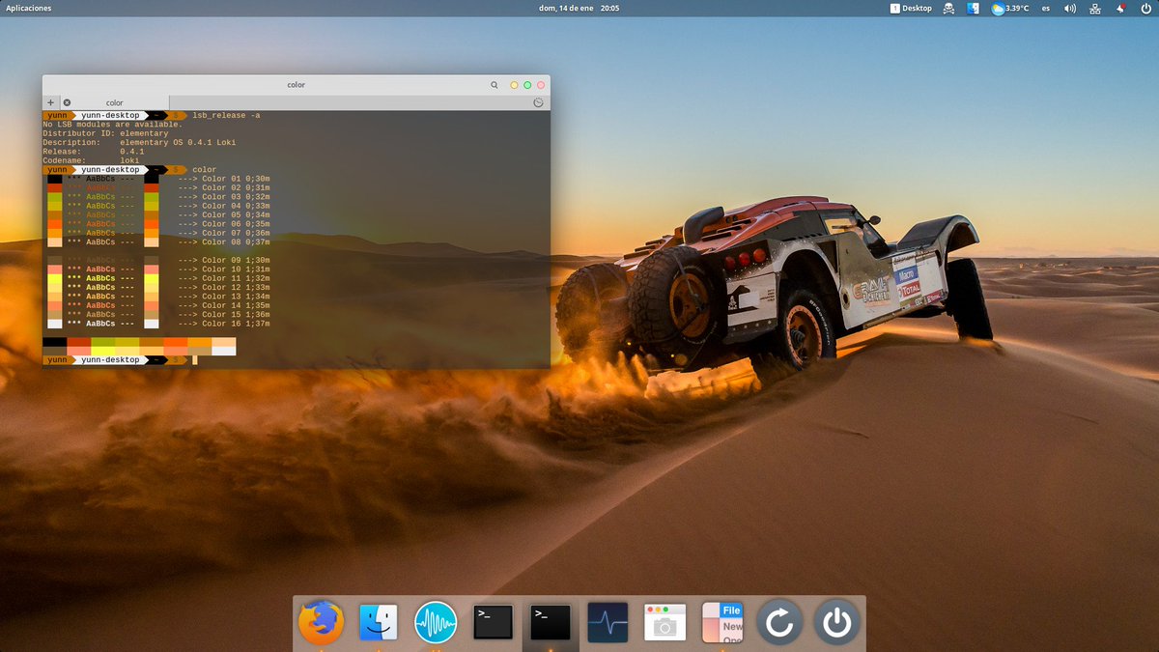Open the network indicator in top panel
The height and width of the screenshot is (652, 1159).
(1095, 8)
